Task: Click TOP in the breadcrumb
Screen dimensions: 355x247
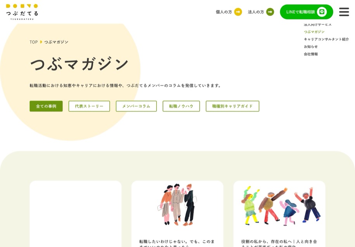Action: pyautogui.click(x=33, y=42)
